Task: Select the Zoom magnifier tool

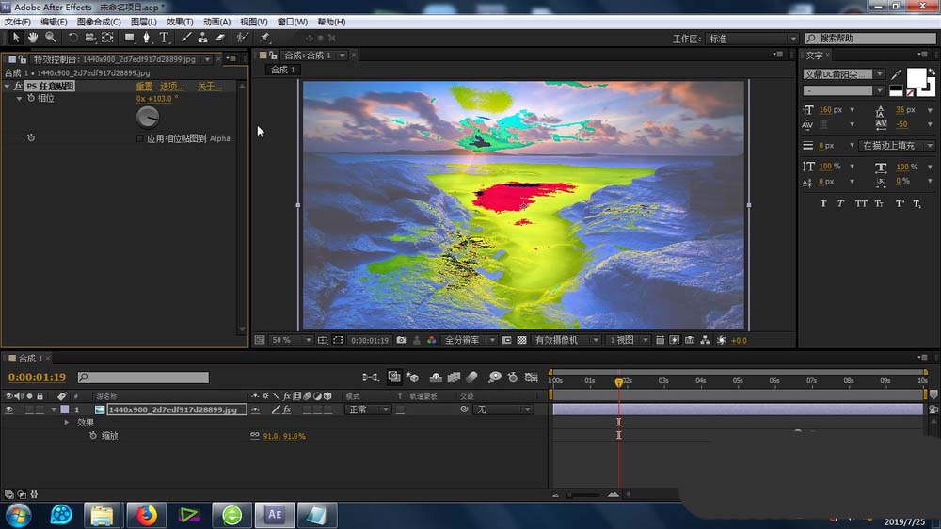Action: pyautogui.click(x=51, y=38)
